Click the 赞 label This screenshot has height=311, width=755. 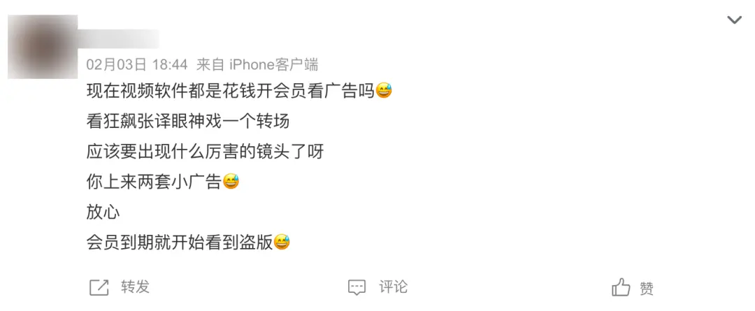pyautogui.click(x=647, y=288)
